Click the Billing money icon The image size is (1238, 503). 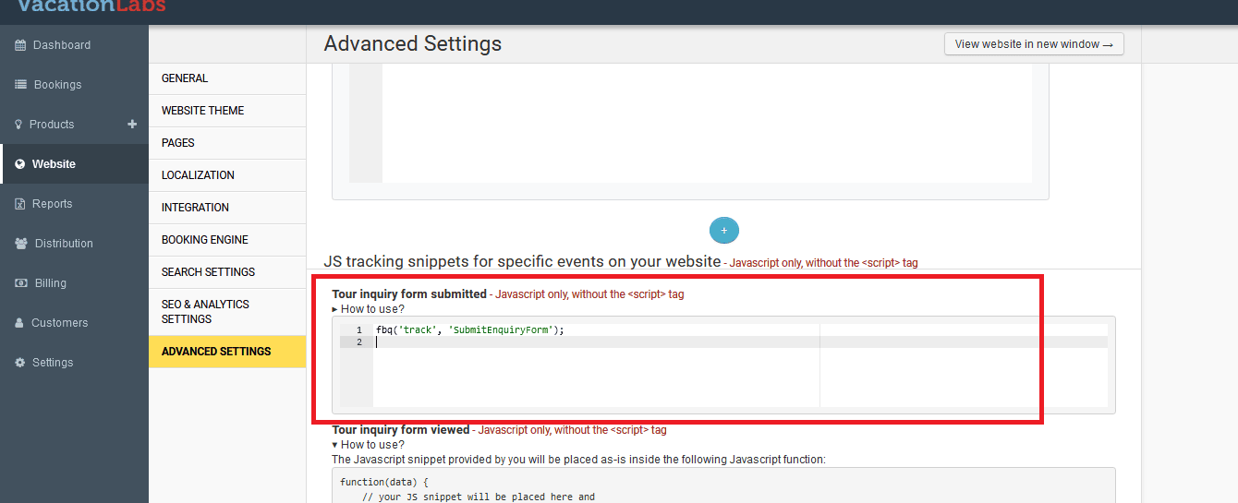coord(20,283)
